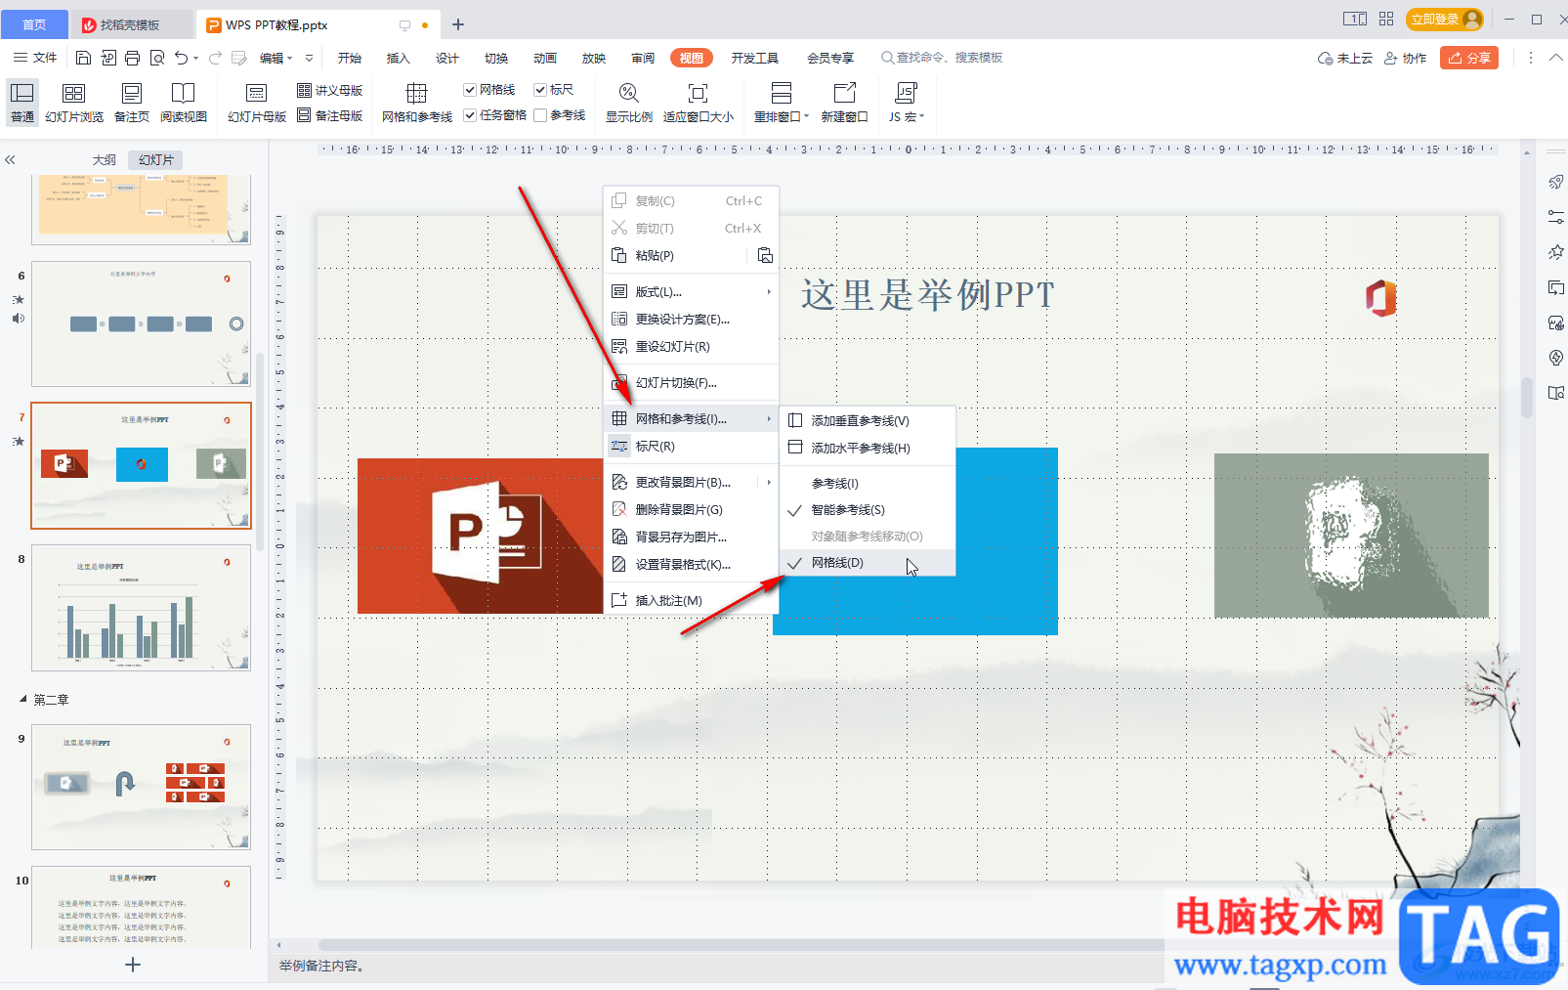Open the Edit (编辑) dropdown

click(x=275, y=59)
